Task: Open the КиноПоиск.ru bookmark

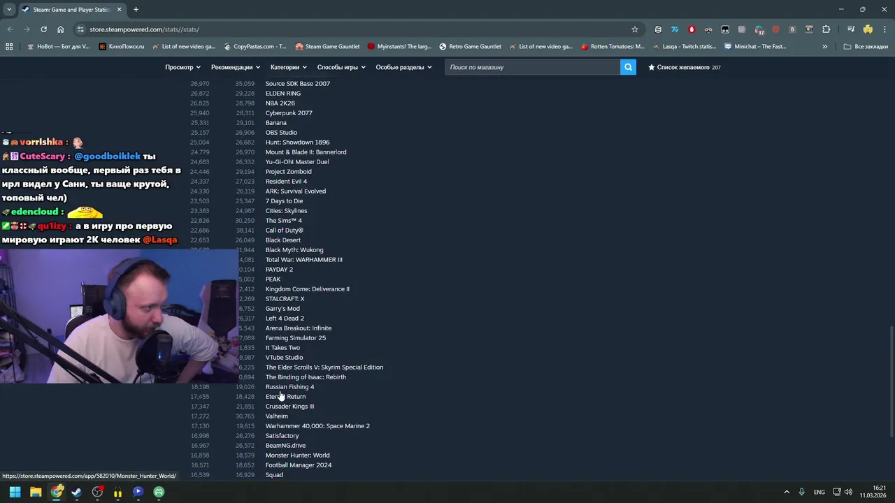Action: 122,47
